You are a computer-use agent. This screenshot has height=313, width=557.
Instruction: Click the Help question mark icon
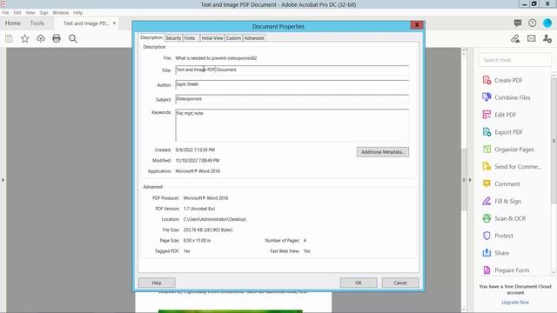(x=532, y=23)
